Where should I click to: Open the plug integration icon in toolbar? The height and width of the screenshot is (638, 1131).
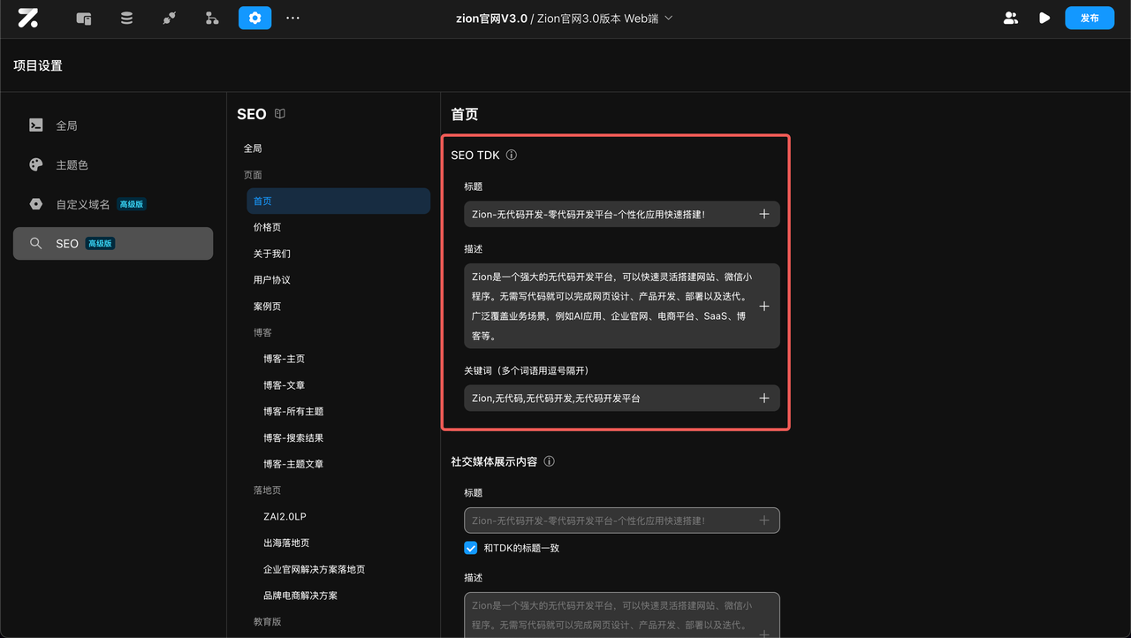point(170,18)
